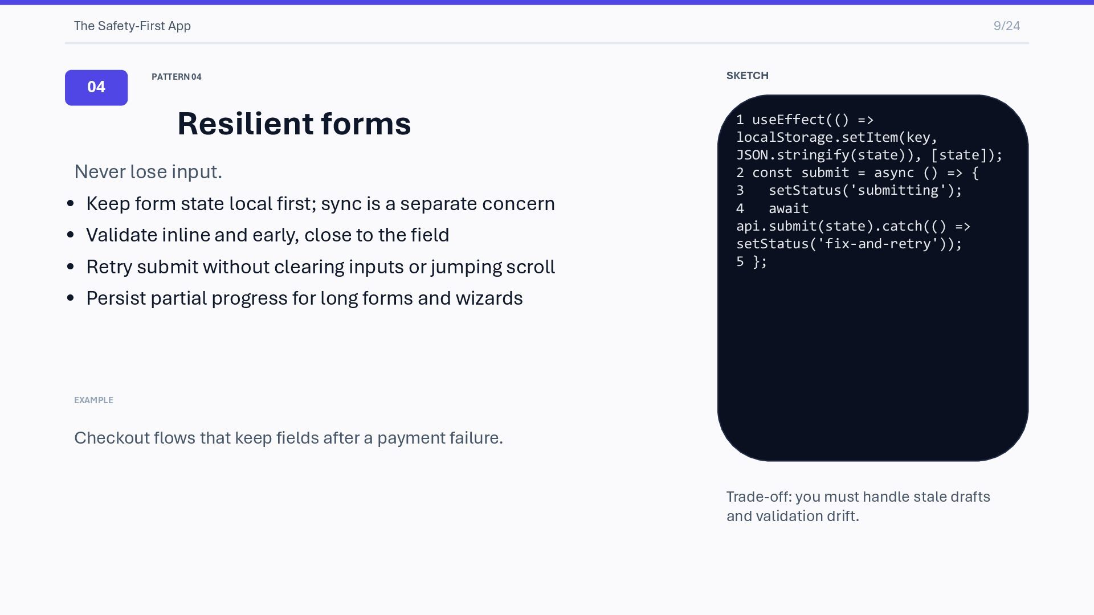The width and height of the screenshot is (1094, 615).
Task: Select the Persist partial progress bullet
Action: pos(304,298)
